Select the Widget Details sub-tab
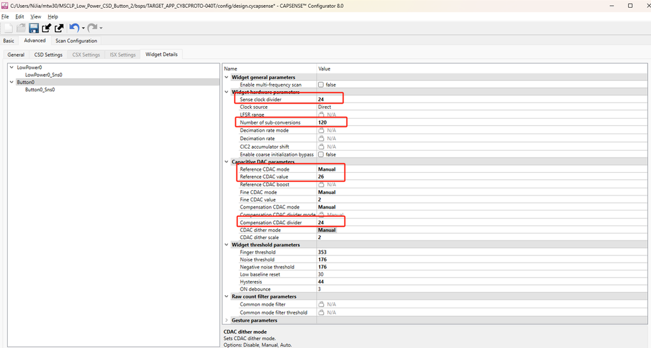Image resolution: width=651 pixels, height=348 pixels. click(x=162, y=54)
